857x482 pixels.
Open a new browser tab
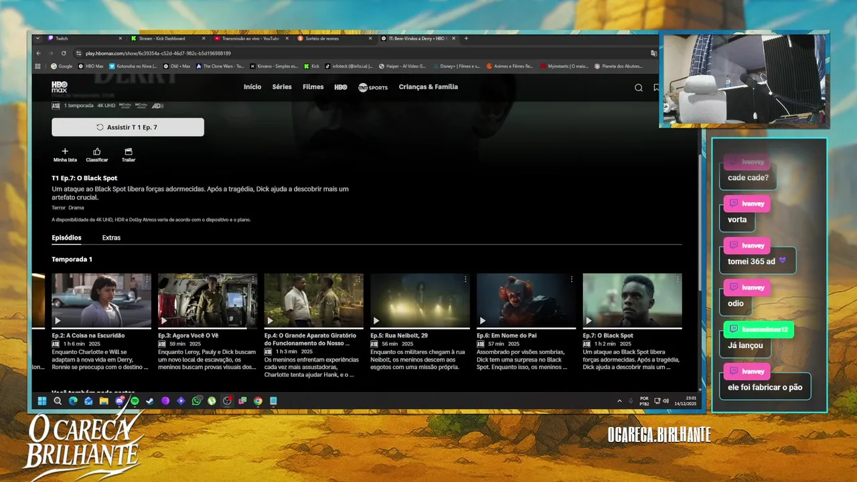point(466,38)
